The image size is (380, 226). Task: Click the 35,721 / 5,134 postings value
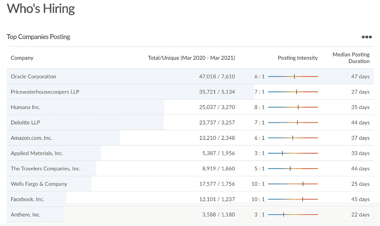tap(217, 92)
